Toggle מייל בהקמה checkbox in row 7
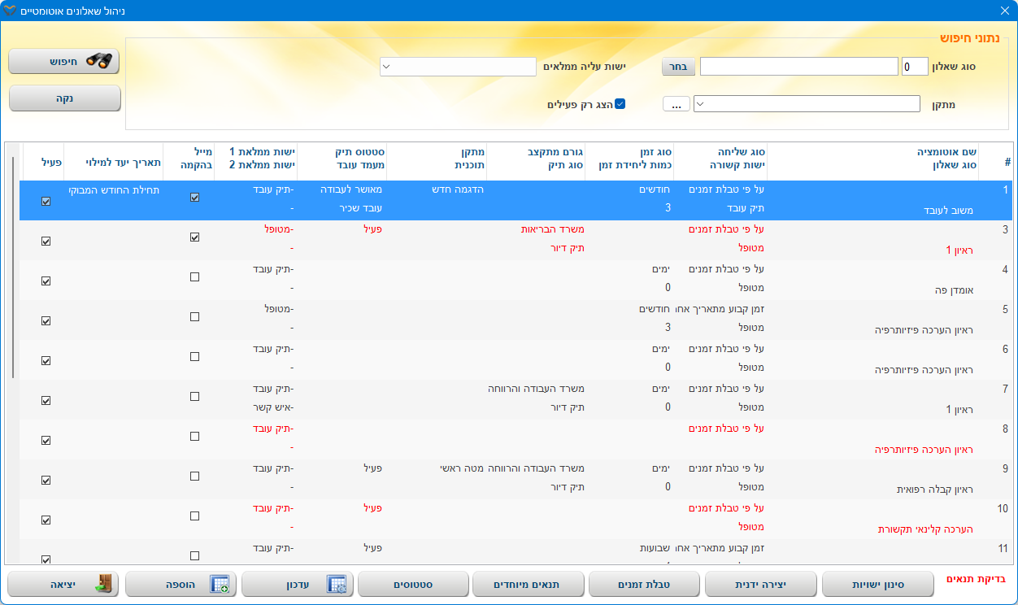The image size is (1018, 605). coord(194,397)
